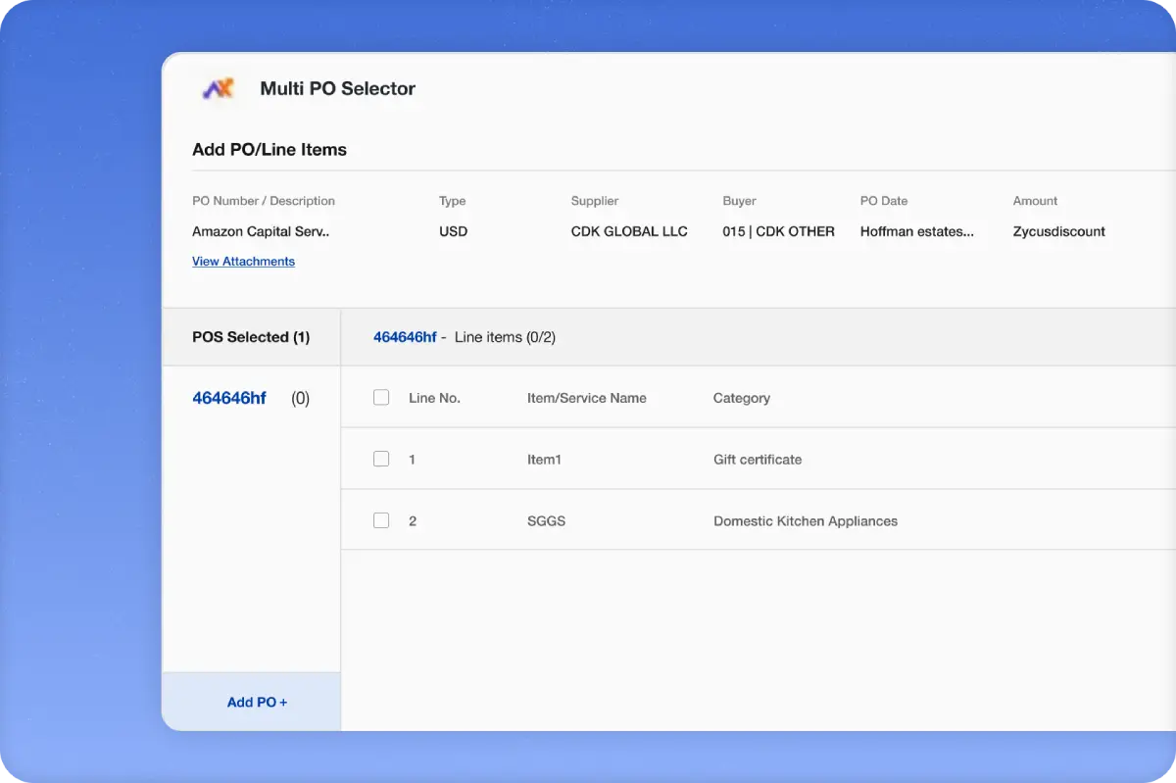
Task: Select the checkbox for line 2 SGGS
Action: click(x=381, y=521)
